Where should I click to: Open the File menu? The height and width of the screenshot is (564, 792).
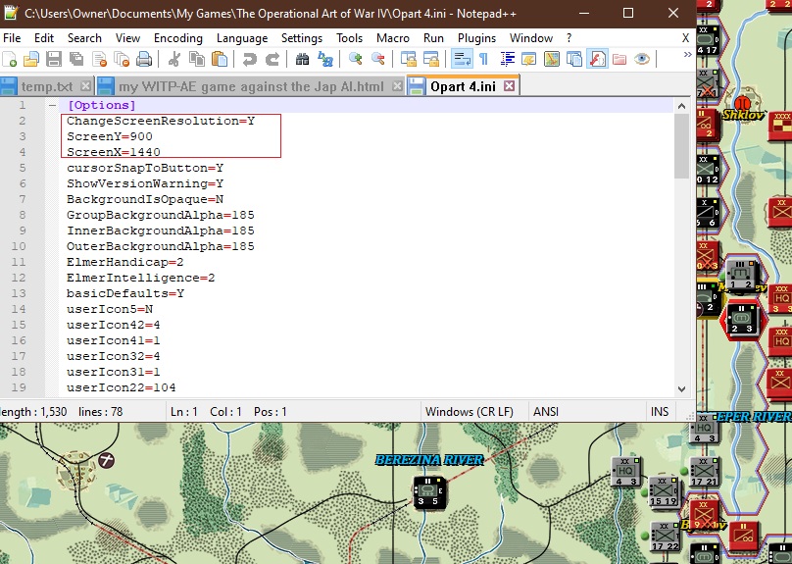pos(12,38)
